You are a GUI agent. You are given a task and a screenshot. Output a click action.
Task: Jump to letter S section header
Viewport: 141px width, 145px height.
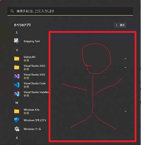point(17,32)
